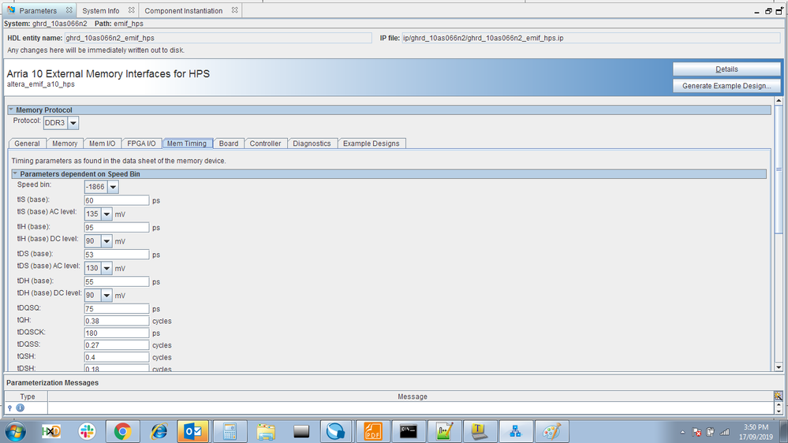Open the Mem I/O tab

pyautogui.click(x=102, y=143)
